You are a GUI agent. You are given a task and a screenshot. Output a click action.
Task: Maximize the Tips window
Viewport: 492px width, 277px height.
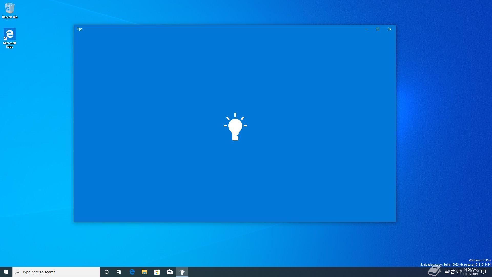(x=378, y=29)
